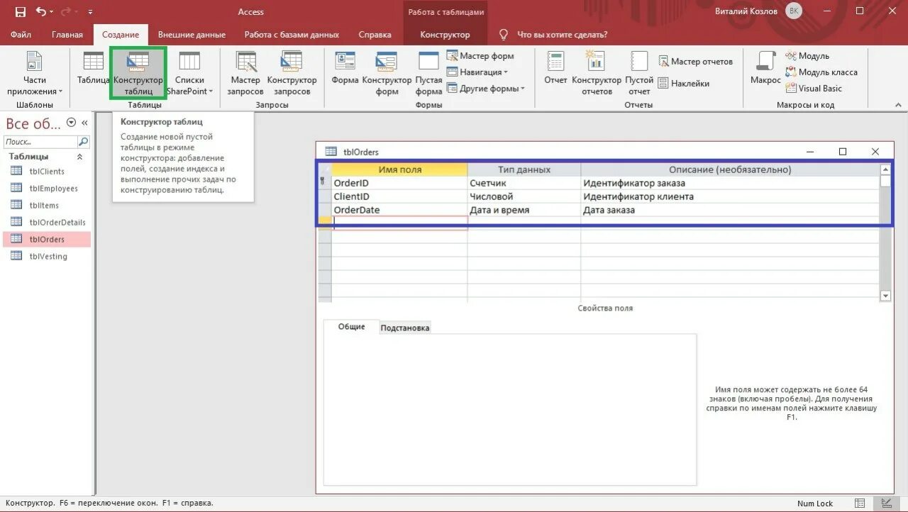Open the Visual Basic editor
The width and height of the screenshot is (908, 512).
click(814, 89)
